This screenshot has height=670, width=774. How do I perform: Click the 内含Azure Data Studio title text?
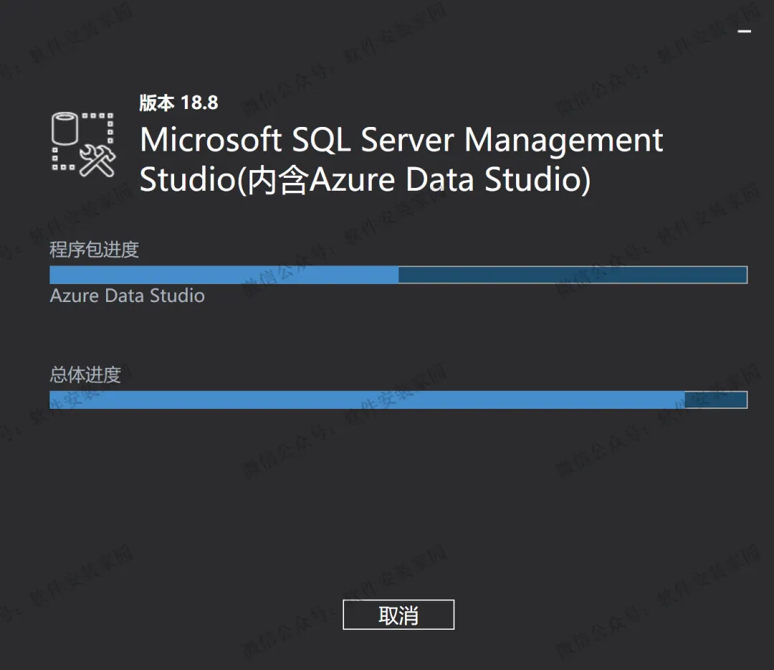(413, 179)
